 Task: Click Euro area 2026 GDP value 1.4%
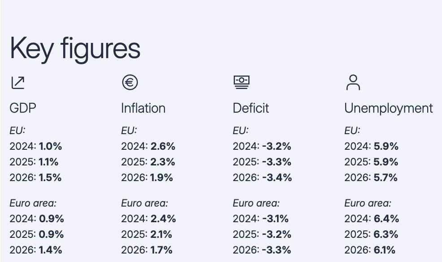(x=50, y=250)
